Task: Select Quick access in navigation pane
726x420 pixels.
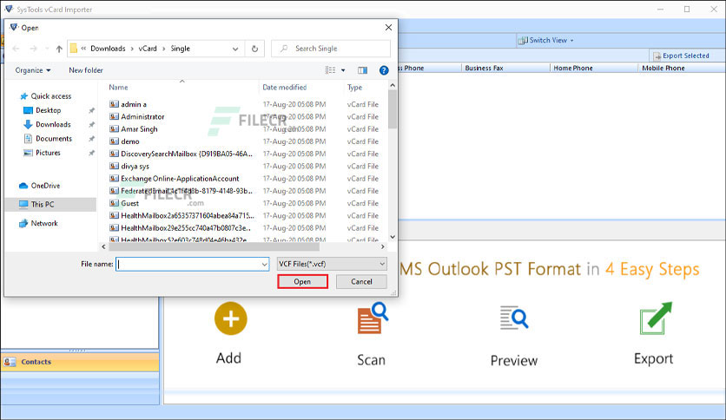Action: click(45, 96)
